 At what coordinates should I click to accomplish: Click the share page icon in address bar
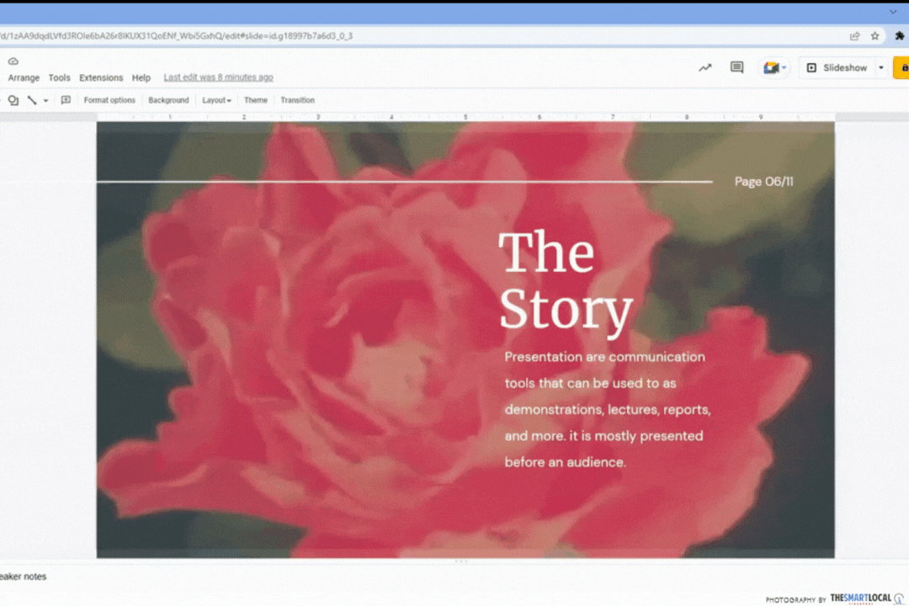tap(855, 36)
